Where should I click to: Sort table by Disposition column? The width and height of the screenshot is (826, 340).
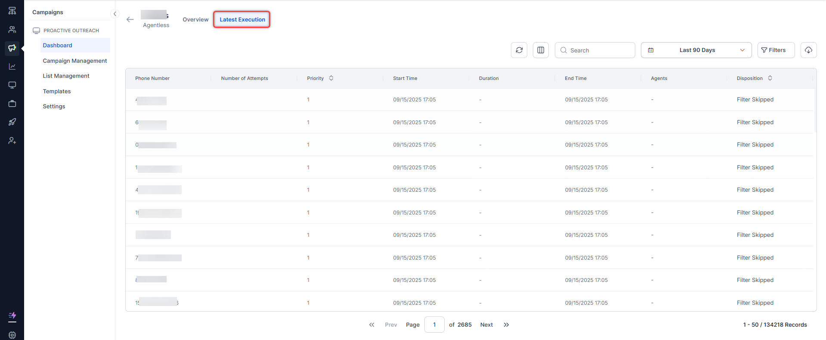770,78
